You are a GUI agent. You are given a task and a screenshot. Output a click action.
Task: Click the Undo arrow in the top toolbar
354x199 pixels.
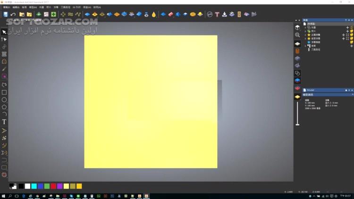[13, 15]
